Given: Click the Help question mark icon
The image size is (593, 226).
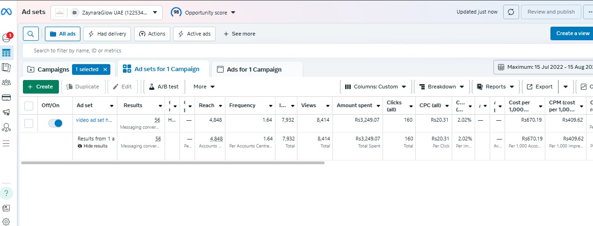Looking at the screenshot, I should click(7, 192).
